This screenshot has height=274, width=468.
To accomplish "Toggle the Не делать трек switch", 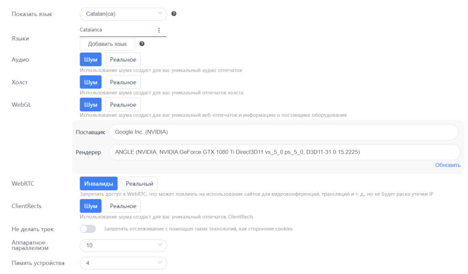I will click(88, 229).
